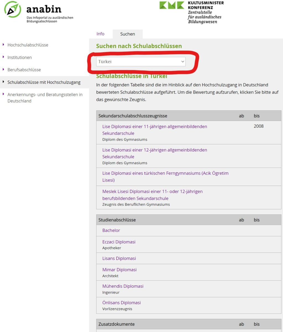The height and width of the screenshot is (332, 283).
Task: Click the Lisans Diplomasi link
Action: click(119, 258)
